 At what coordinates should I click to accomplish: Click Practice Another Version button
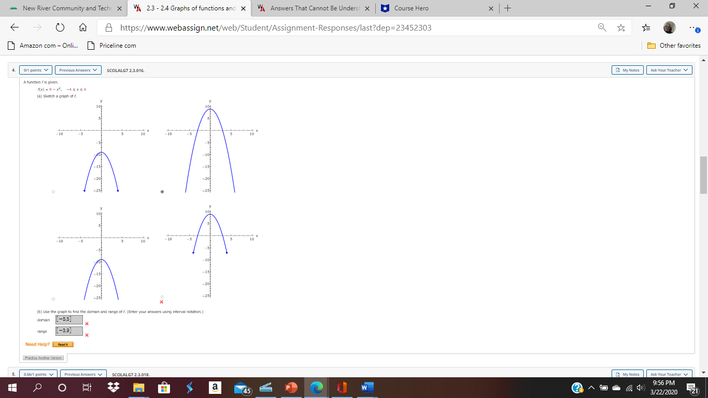pyautogui.click(x=43, y=358)
